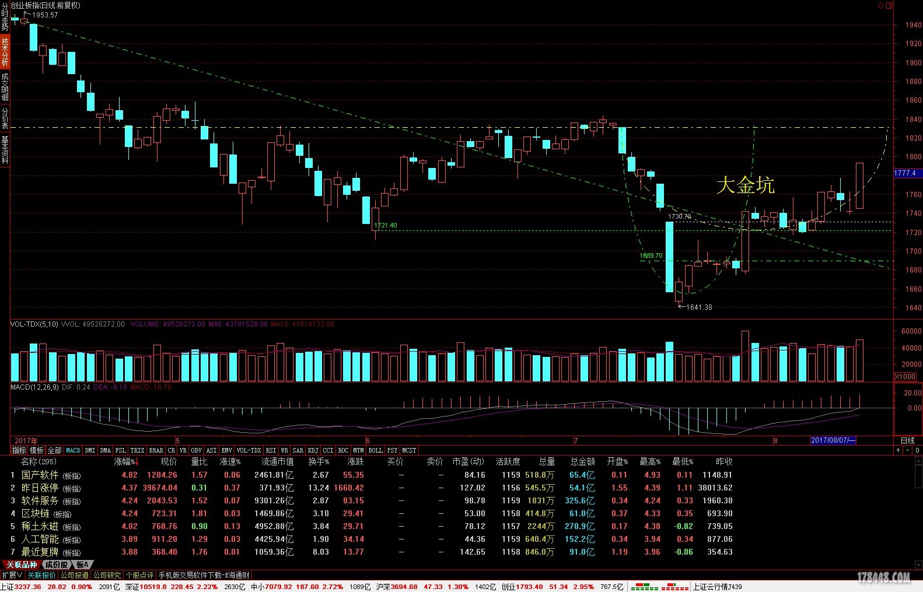Select the 区块链 sector row
The image size is (923, 592).
coord(373,513)
